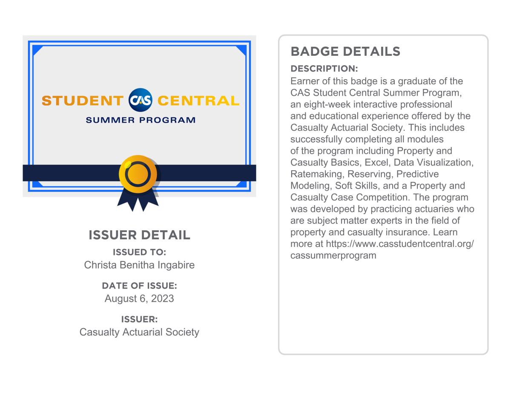This screenshot has width=511, height=395.
Task: Click the CENTRAL word in badge
Action: point(198,101)
